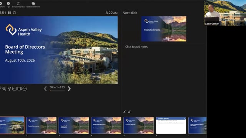Select slide 5 Consent Agenda thumbnail
The width and height of the screenshot is (246, 138).
[138, 125]
